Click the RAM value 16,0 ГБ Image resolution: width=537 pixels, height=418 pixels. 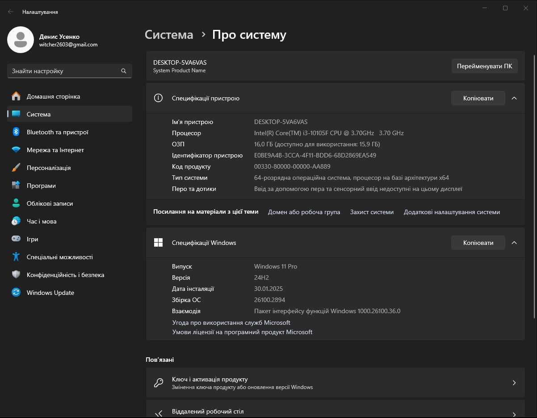317,144
